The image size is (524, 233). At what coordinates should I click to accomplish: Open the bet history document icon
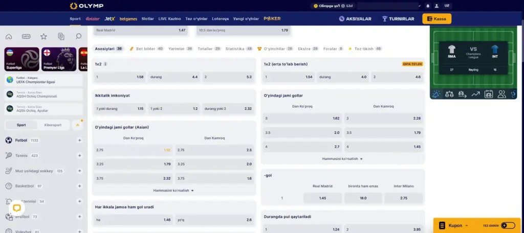(x=61, y=36)
